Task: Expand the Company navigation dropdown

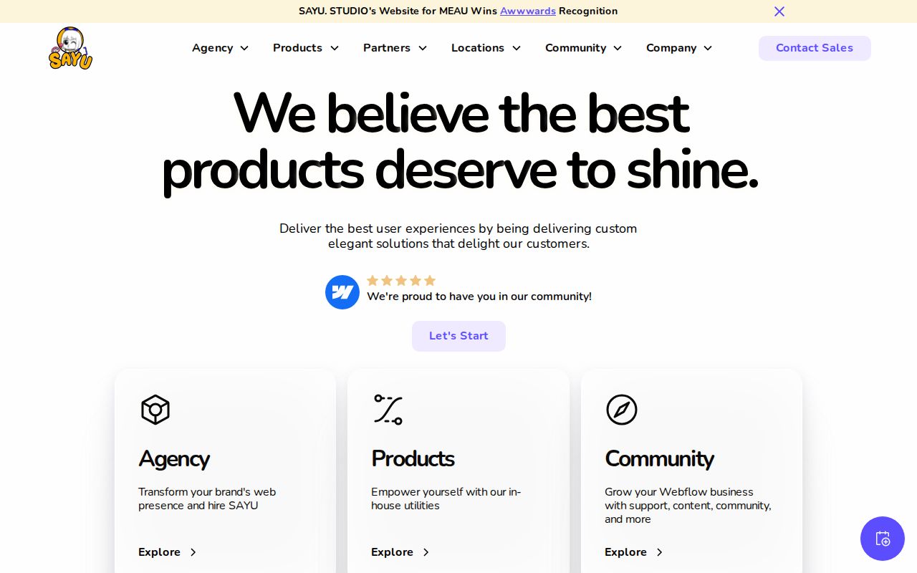Action: (x=678, y=48)
